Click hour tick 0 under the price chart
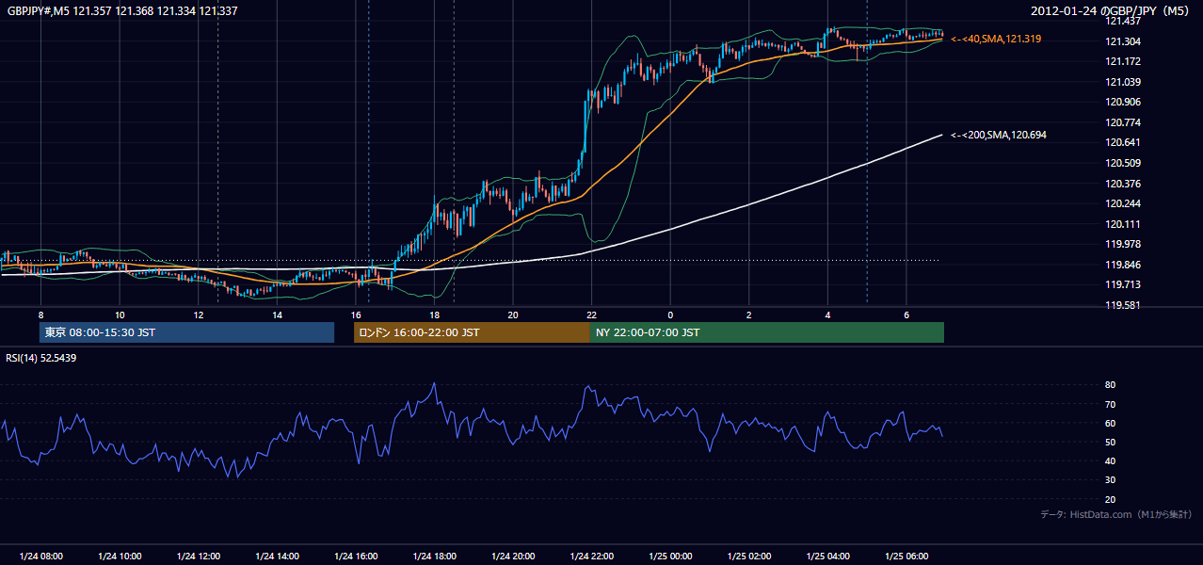Screen dimensions: 1203x565 (x=670, y=315)
